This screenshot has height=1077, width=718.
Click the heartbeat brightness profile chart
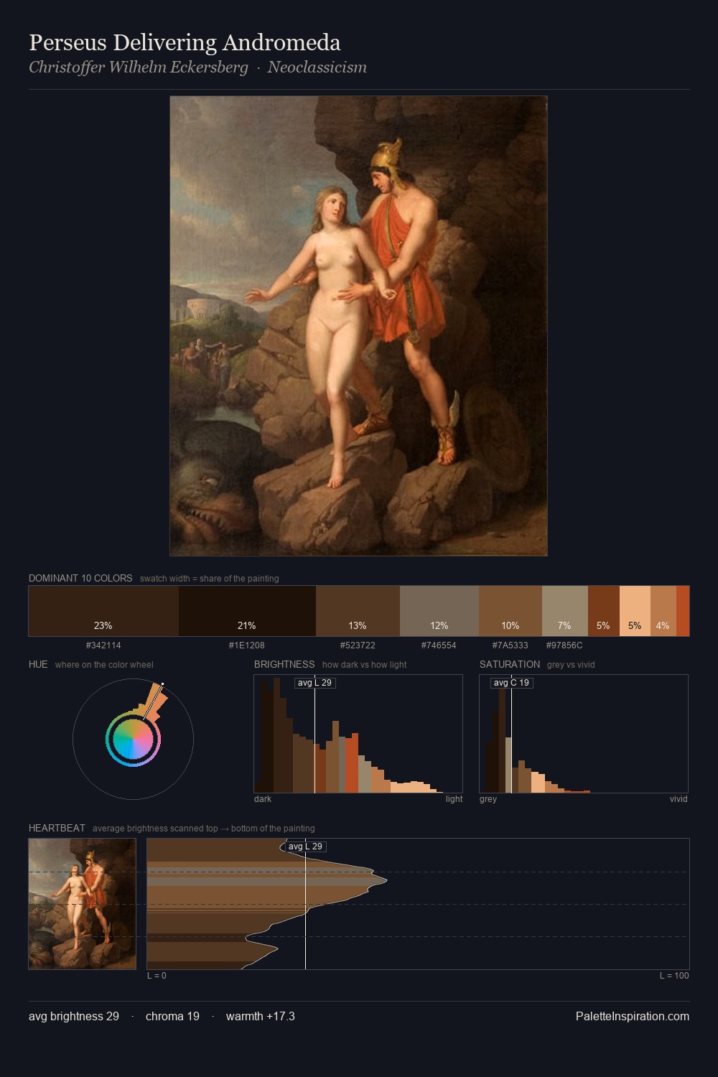418,904
